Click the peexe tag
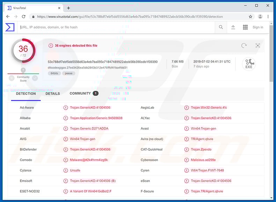The width and height of the screenshot is (276, 202). click(68, 73)
